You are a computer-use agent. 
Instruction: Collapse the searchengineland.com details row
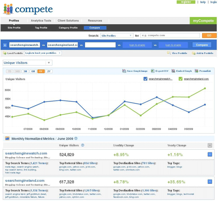tap(210, 181)
